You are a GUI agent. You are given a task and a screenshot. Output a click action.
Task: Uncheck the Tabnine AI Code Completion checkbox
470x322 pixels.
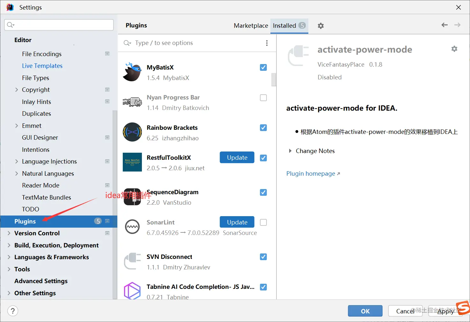point(263,287)
